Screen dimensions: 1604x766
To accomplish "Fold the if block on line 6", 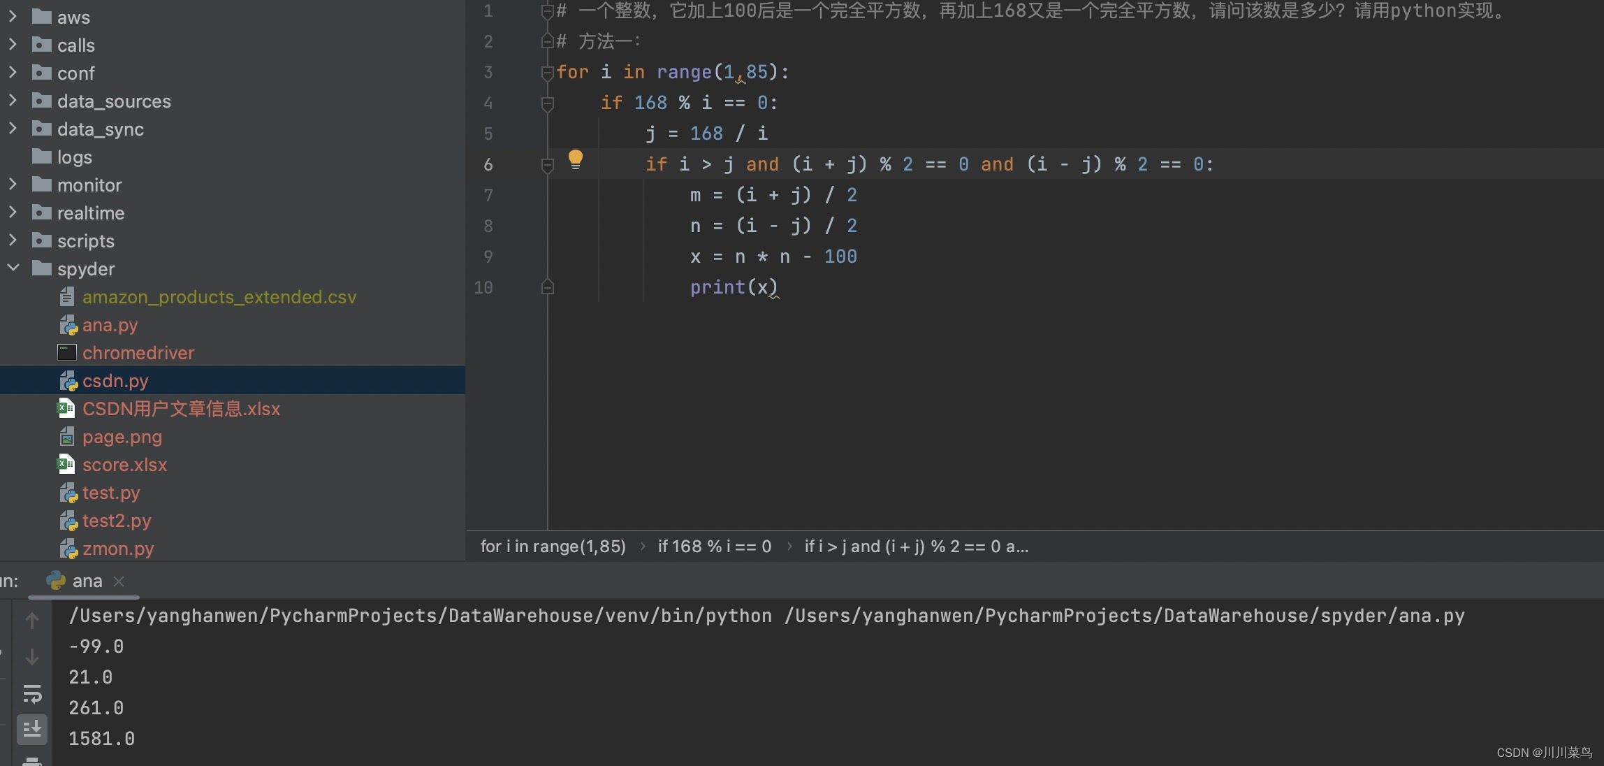I will 548,165.
